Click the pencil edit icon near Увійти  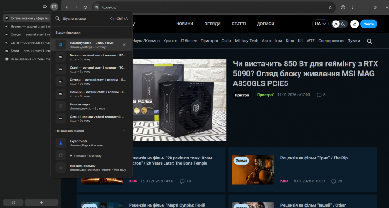(355, 24)
